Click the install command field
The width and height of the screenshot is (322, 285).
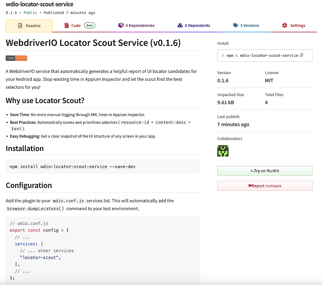click(x=265, y=55)
